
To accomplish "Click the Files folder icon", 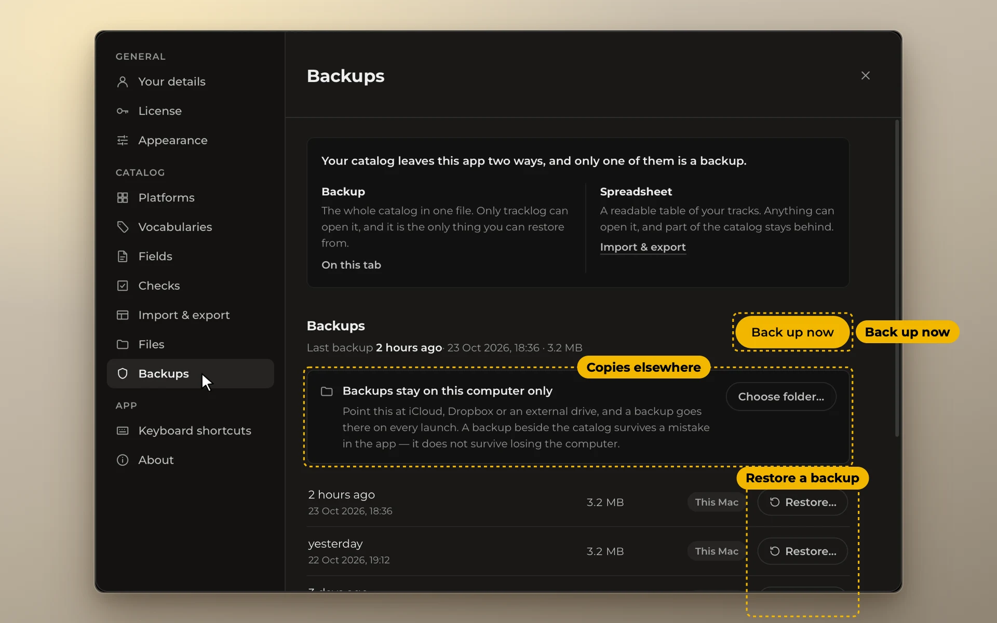I will pyautogui.click(x=123, y=344).
